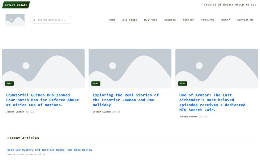Screen dimensions: 260x162
Task: Click NEWS tag on Avatar article
Action: click(x=182, y=84)
